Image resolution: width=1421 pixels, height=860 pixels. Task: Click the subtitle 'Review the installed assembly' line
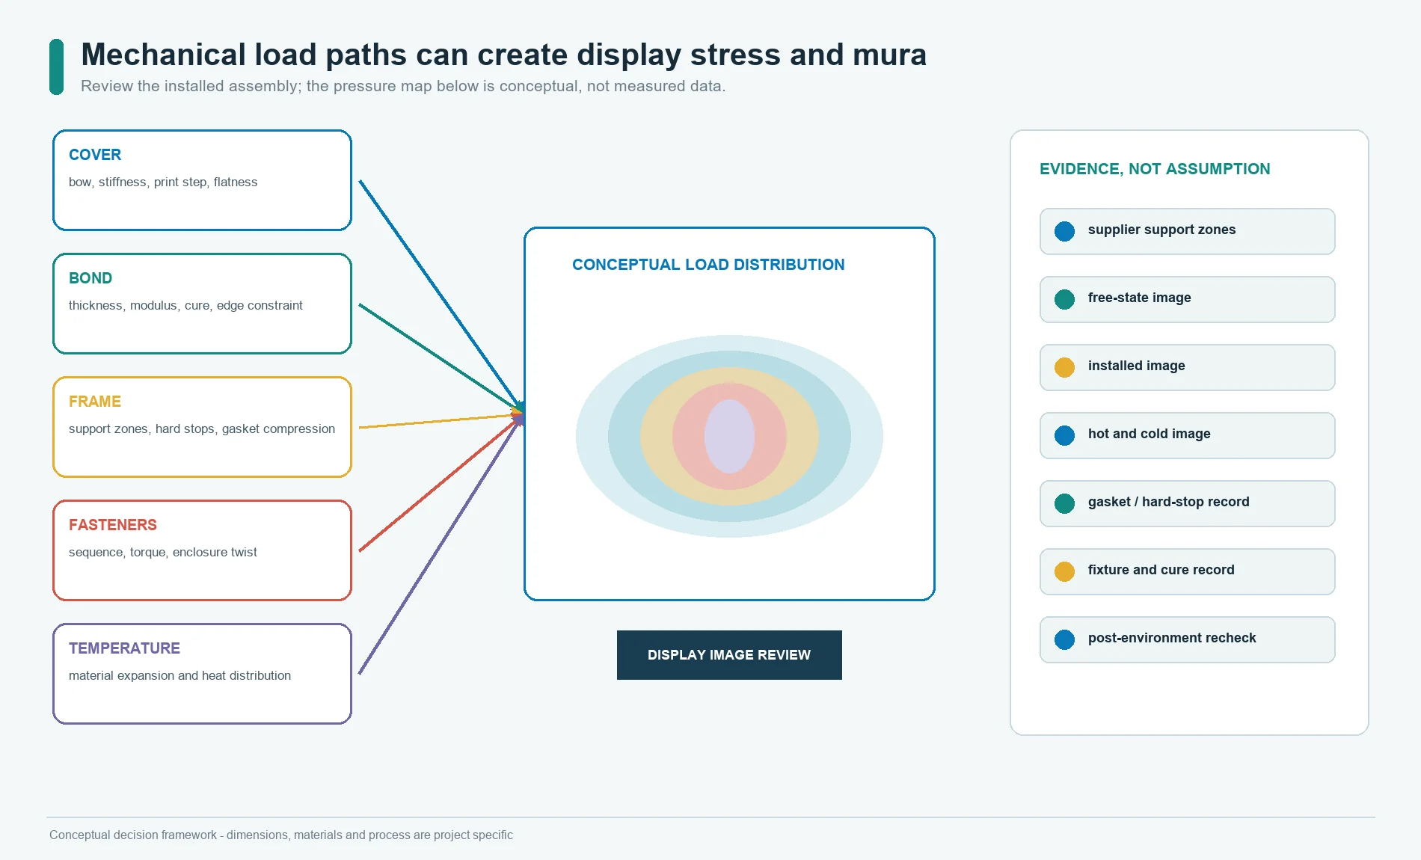[x=403, y=86]
